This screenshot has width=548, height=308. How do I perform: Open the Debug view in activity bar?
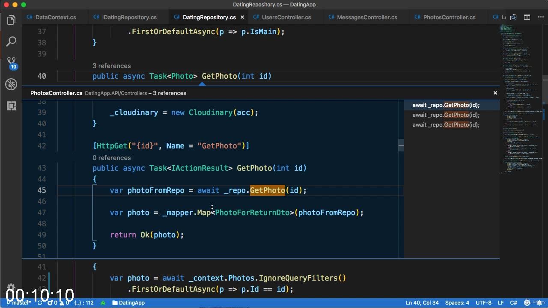coord(11,84)
